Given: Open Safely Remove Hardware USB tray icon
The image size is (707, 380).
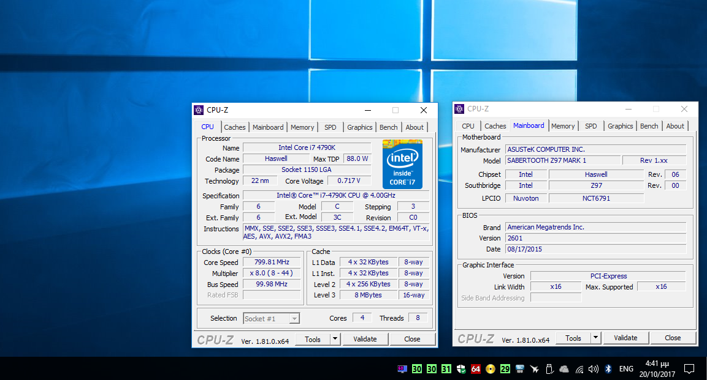Looking at the screenshot, I should tap(549, 369).
